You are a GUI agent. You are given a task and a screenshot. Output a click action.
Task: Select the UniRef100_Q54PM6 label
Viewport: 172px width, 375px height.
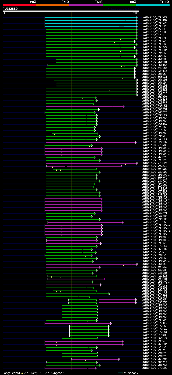tap(154, 279)
